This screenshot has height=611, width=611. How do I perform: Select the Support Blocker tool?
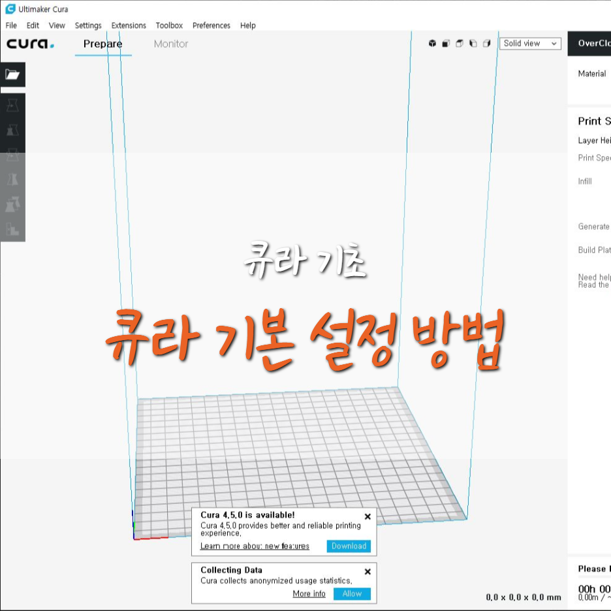[12, 229]
